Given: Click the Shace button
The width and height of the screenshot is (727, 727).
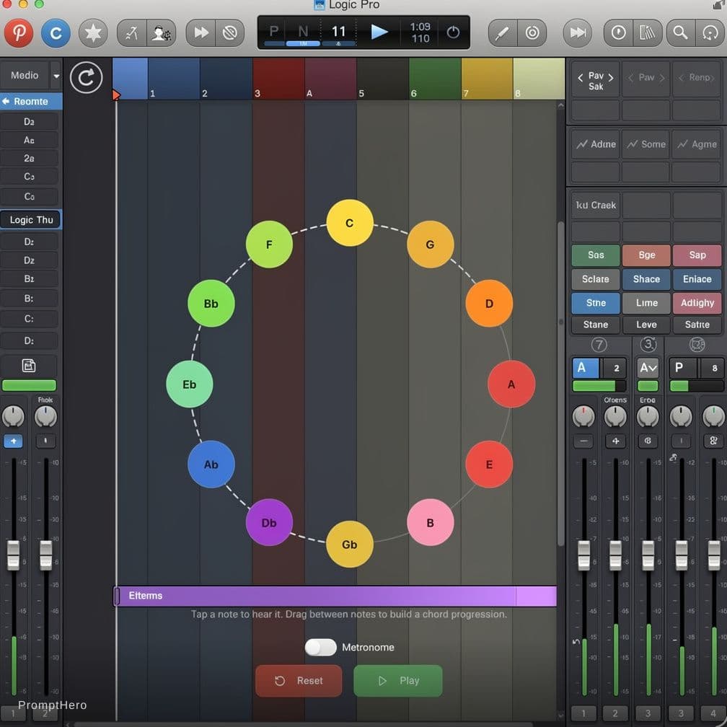Looking at the screenshot, I should (646, 279).
